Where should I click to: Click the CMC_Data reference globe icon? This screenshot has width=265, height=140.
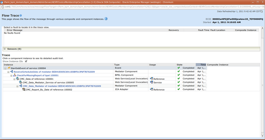pyautogui.click(x=17, y=79)
